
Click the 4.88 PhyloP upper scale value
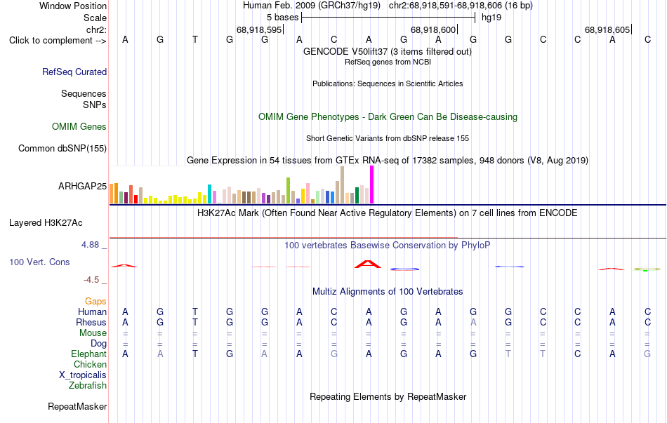(90, 245)
